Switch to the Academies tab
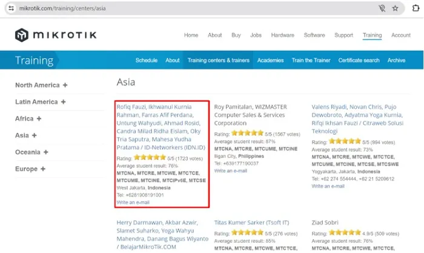This screenshot has height=253, width=424. (x=270, y=60)
